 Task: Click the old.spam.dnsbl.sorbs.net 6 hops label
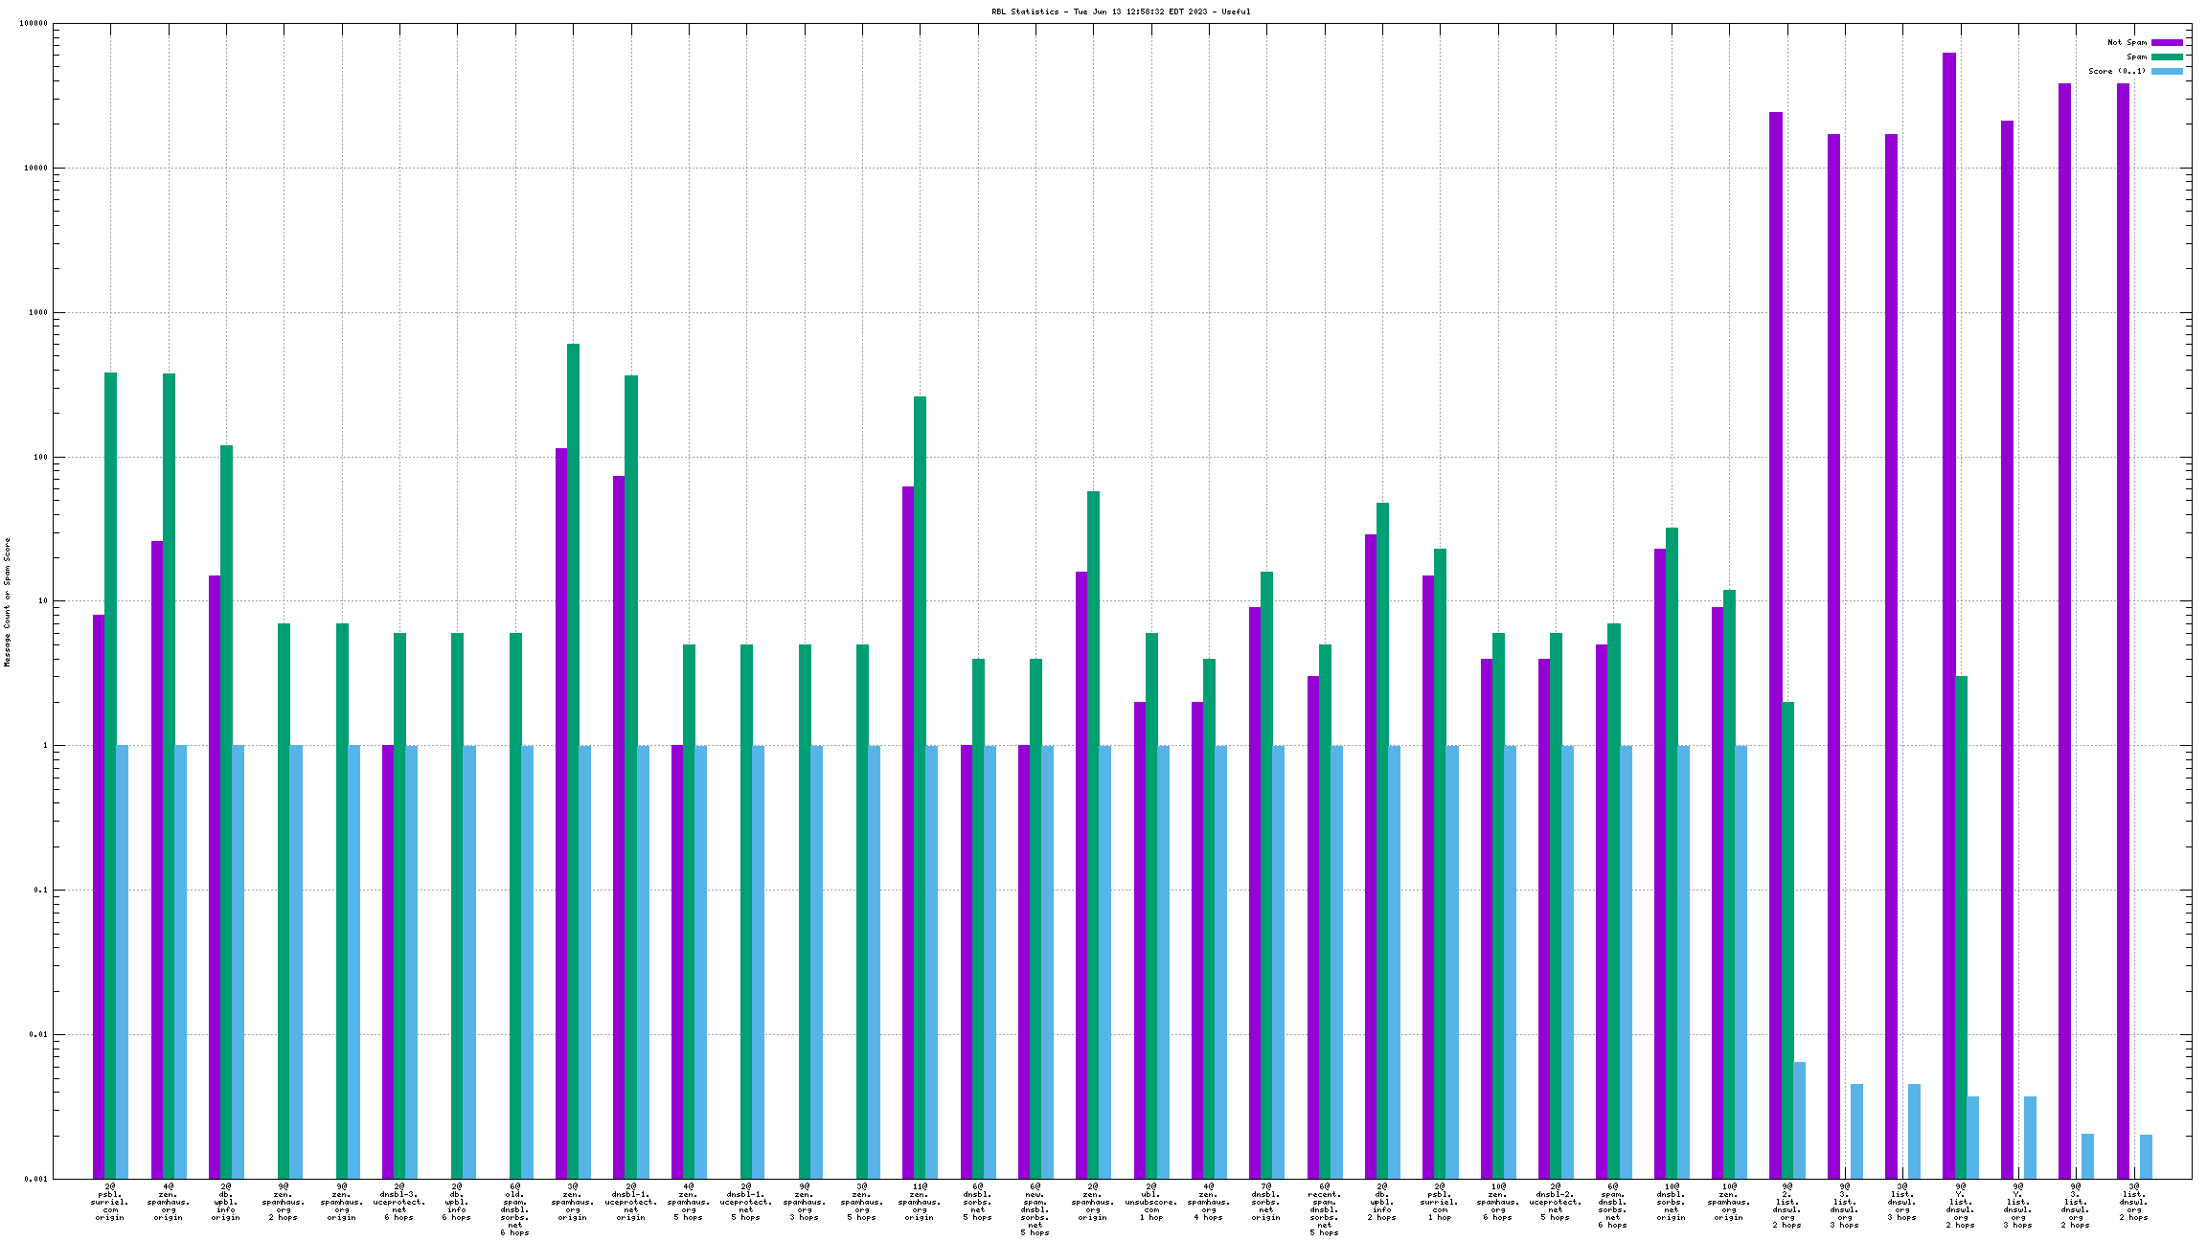pyautogui.click(x=514, y=1209)
